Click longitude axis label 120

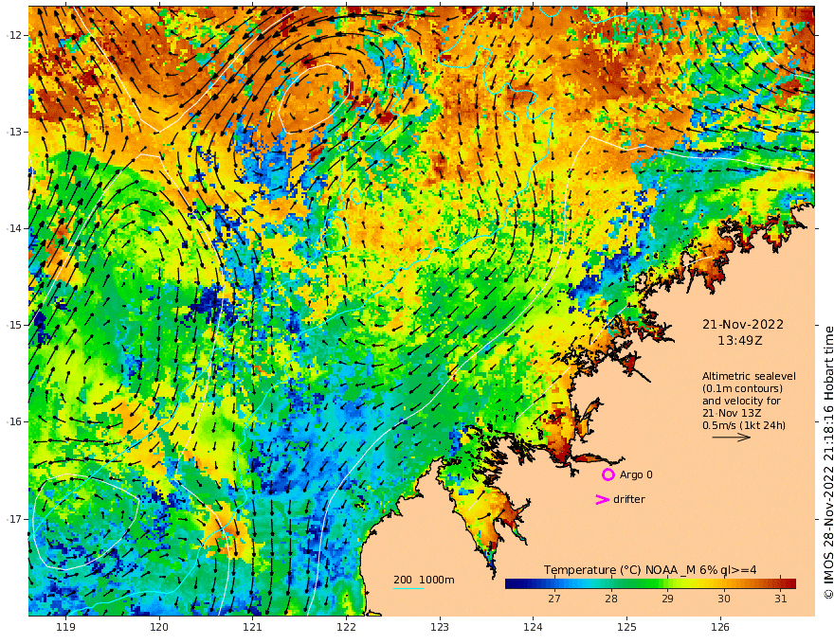tap(159, 627)
